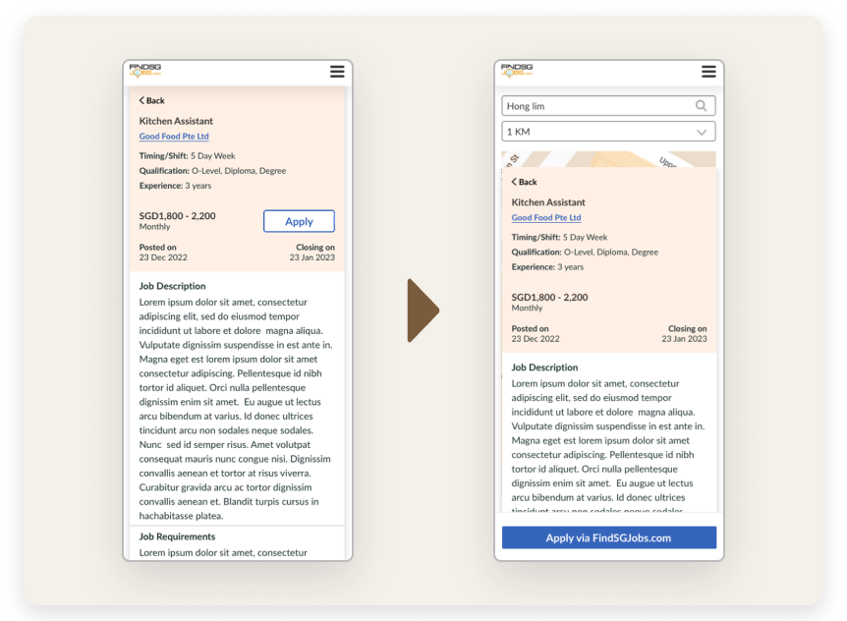847x621 pixels.
Task: Click Job Description heading in left mockup
Action: click(x=172, y=286)
